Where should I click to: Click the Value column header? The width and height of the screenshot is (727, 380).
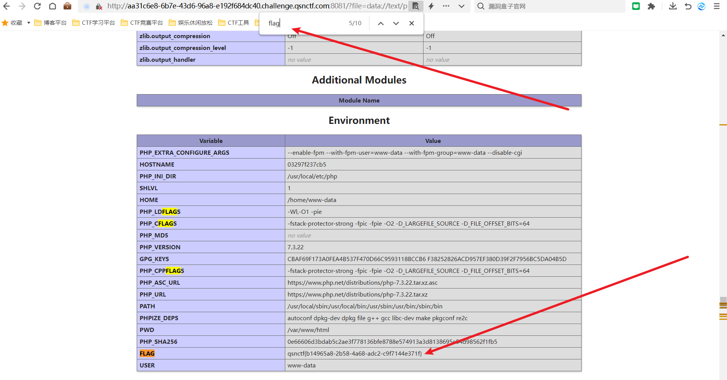[433, 141]
